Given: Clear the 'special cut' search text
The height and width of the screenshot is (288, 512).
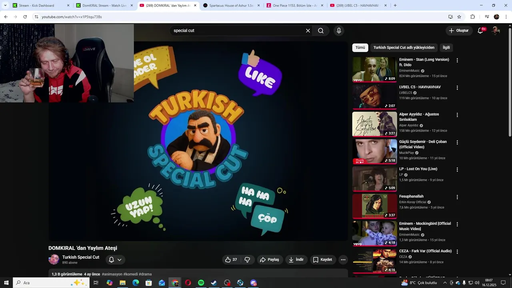Looking at the screenshot, I should (308, 31).
